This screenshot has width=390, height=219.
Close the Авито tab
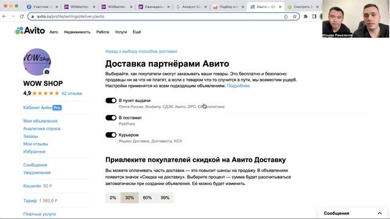point(280,7)
